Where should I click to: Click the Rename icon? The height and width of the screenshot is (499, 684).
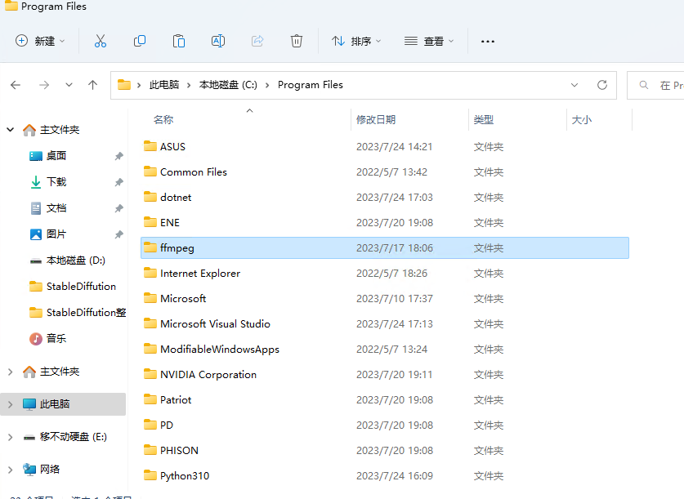click(218, 41)
